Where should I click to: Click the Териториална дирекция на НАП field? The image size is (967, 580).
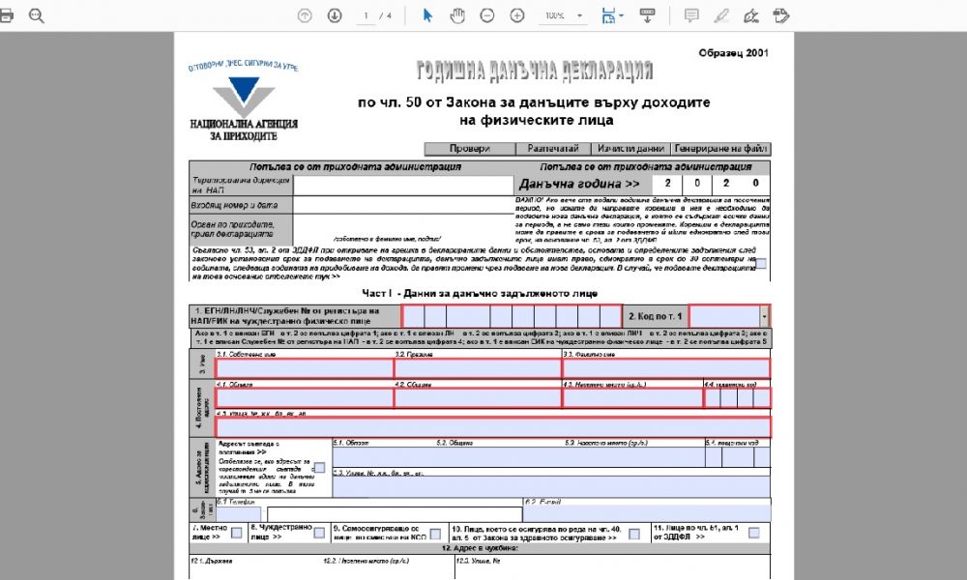click(x=403, y=185)
